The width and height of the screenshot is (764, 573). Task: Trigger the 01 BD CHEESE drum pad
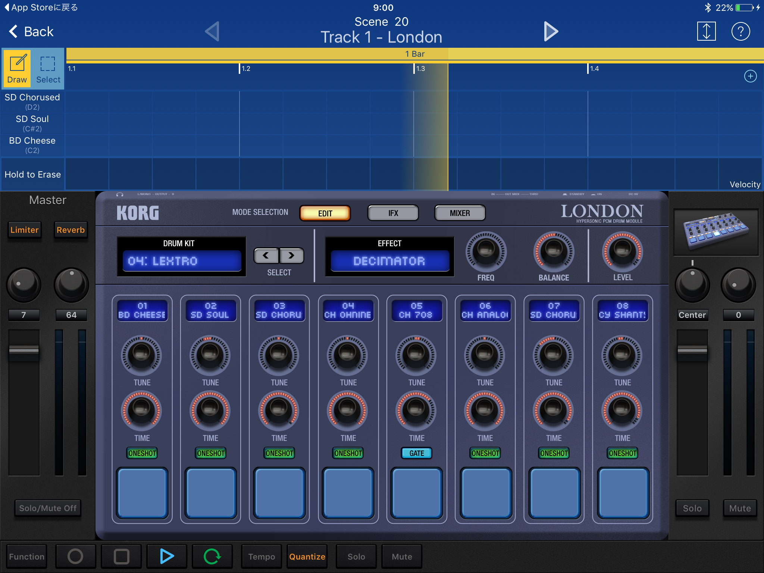[142, 492]
